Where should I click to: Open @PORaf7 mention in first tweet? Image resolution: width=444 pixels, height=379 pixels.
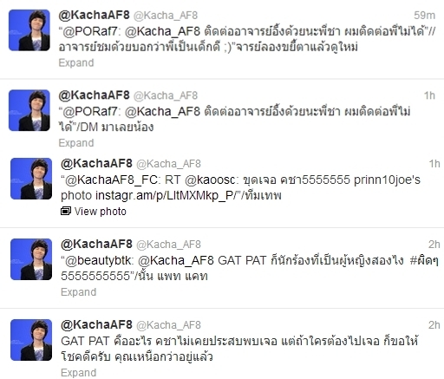pyautogui.click(x=90, y=31)
